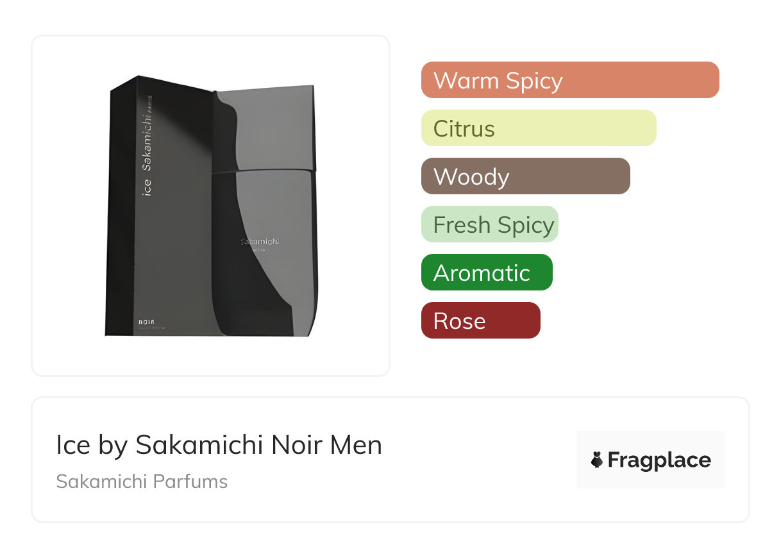
Task: Click the brown Woody accord bar
Action: point(525,176)
